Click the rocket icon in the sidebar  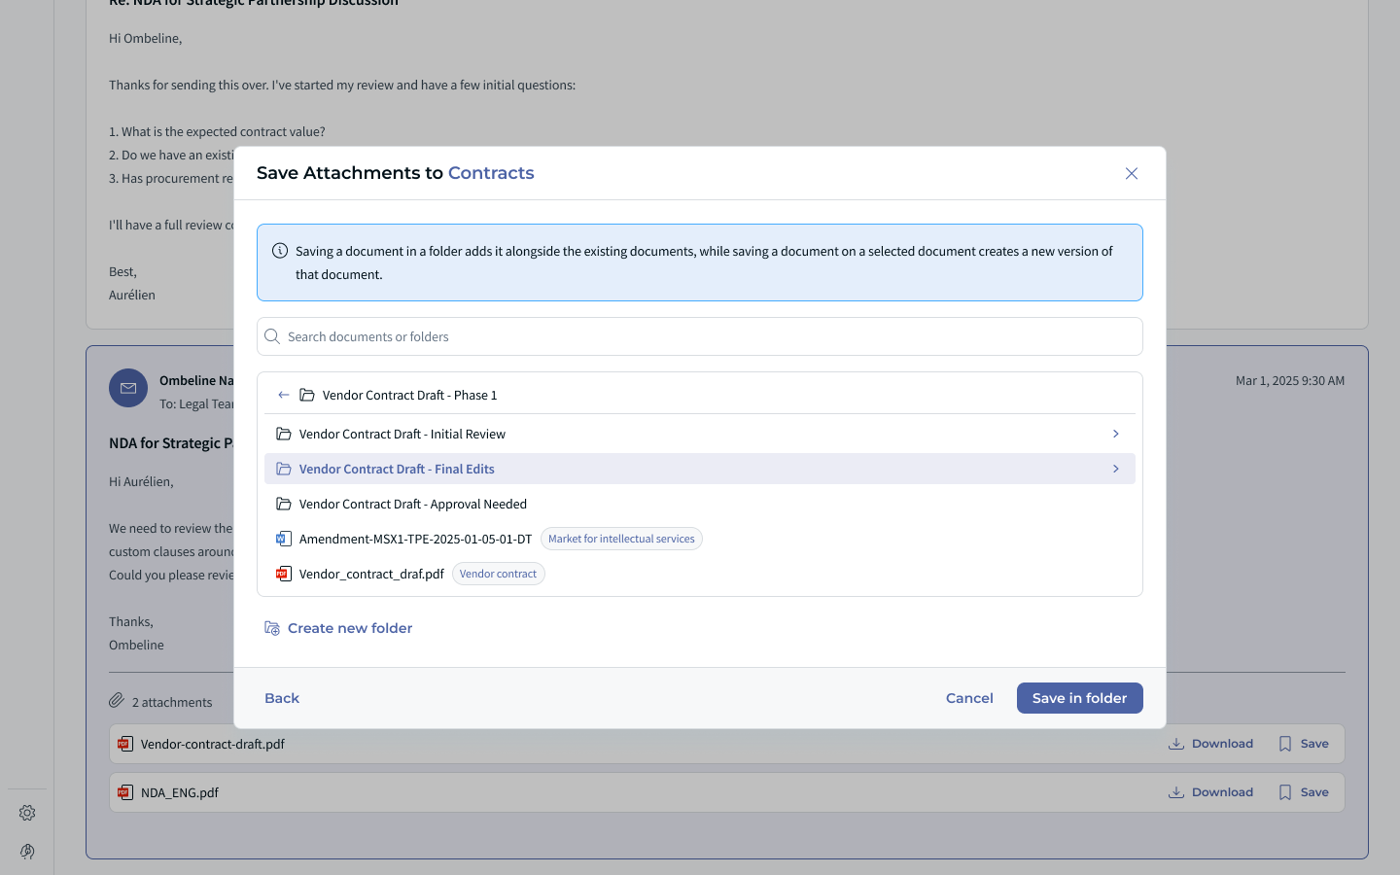(x=27, y=852)
